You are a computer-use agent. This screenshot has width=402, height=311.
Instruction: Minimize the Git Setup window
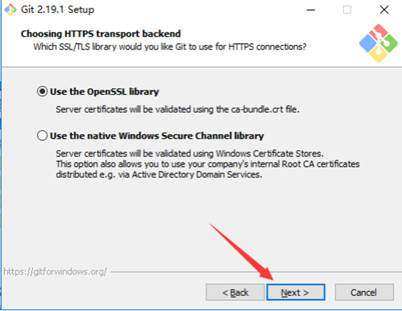(x=311, y=9)
